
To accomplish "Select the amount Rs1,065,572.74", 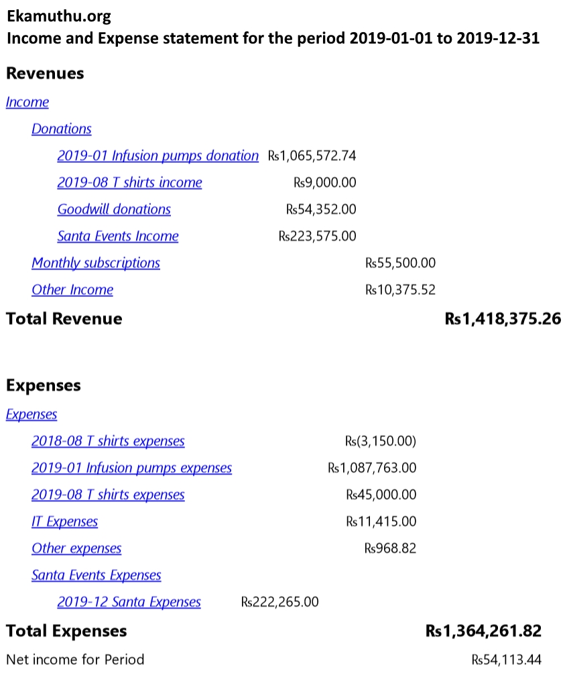I will [x=312, y=156].
